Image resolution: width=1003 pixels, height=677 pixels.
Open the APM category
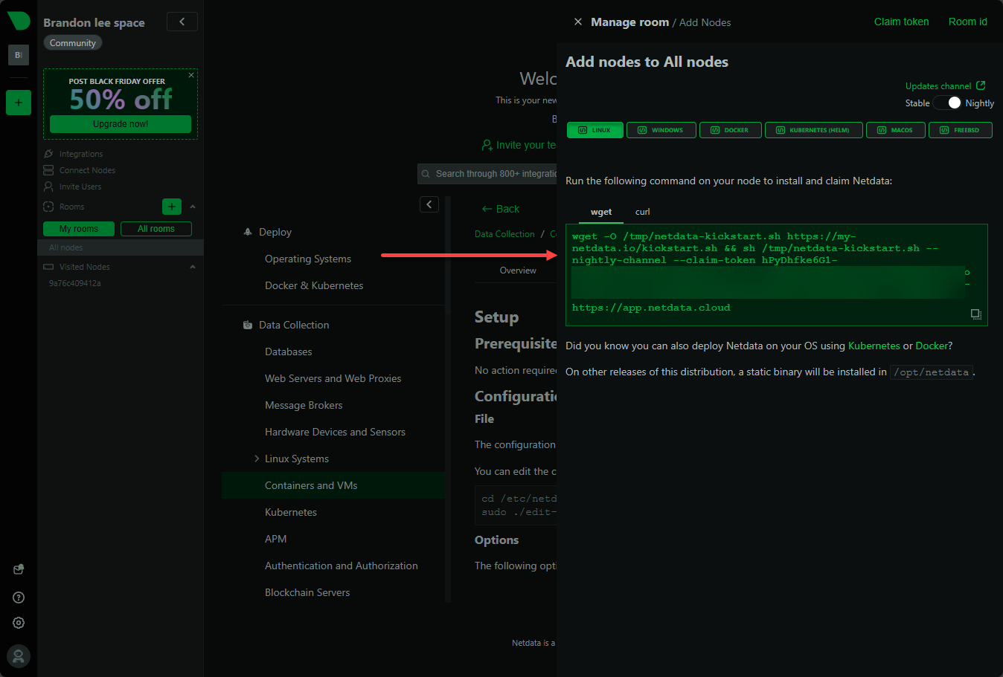[x=275, y=539]
